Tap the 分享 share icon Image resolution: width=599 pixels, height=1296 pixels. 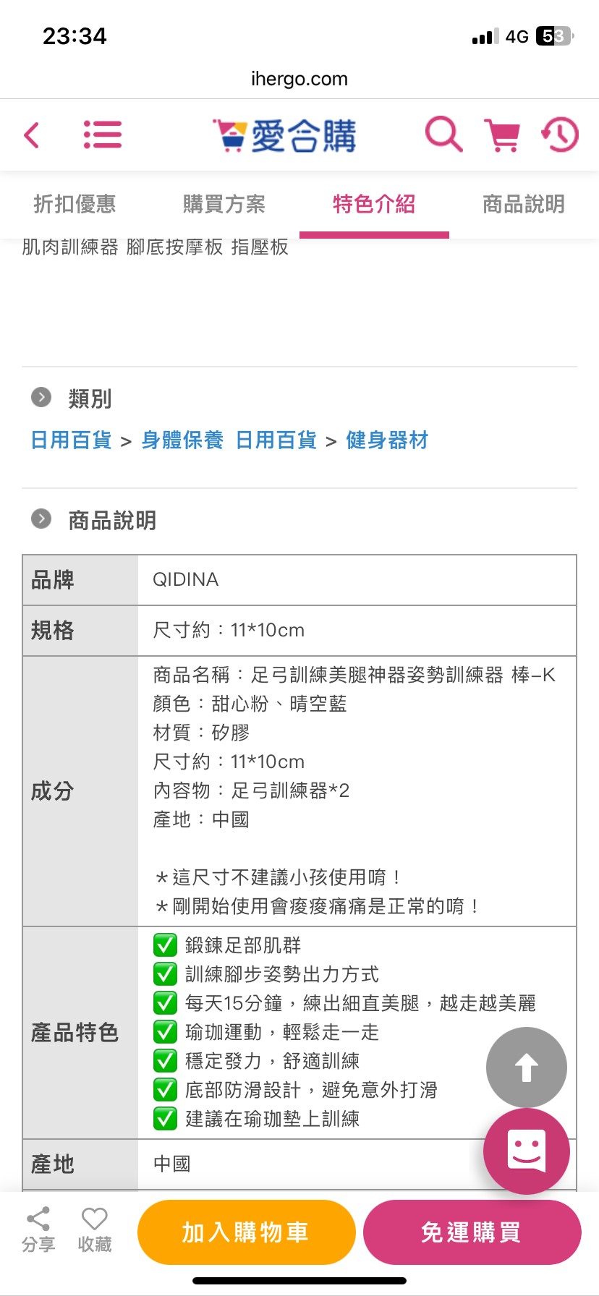(x=38, y=1229)
